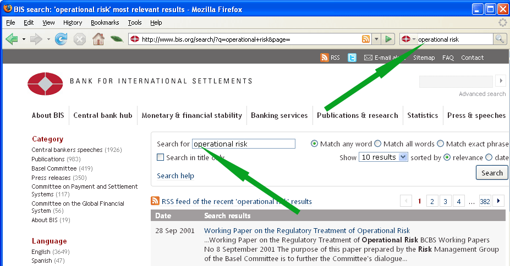Open the Publications & research tab
Screen dimensions: 510x266
click(357, 115)
